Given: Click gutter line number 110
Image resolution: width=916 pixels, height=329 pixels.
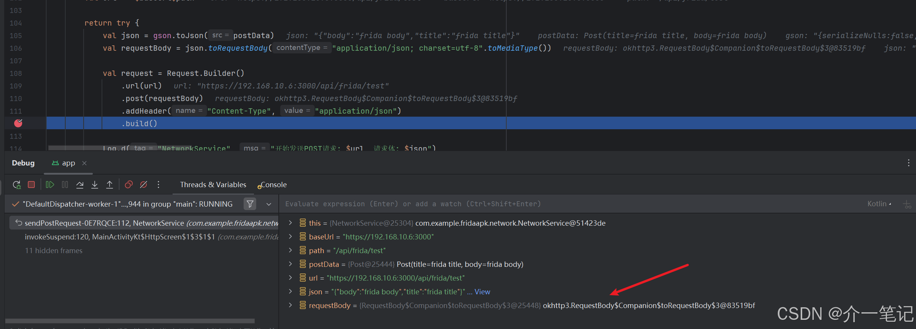Looking at the screenshot, I should 16,98.
